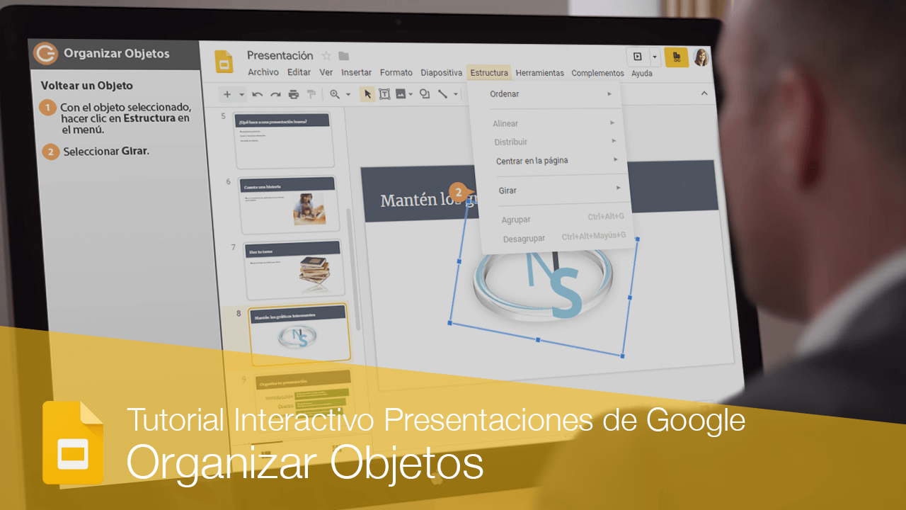Select slide 8 thumbnail

300,334
